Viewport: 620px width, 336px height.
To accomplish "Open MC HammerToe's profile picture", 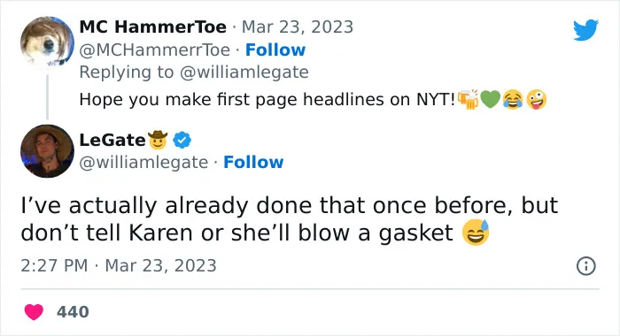I will pyautogui.click(x=47, y=42).
